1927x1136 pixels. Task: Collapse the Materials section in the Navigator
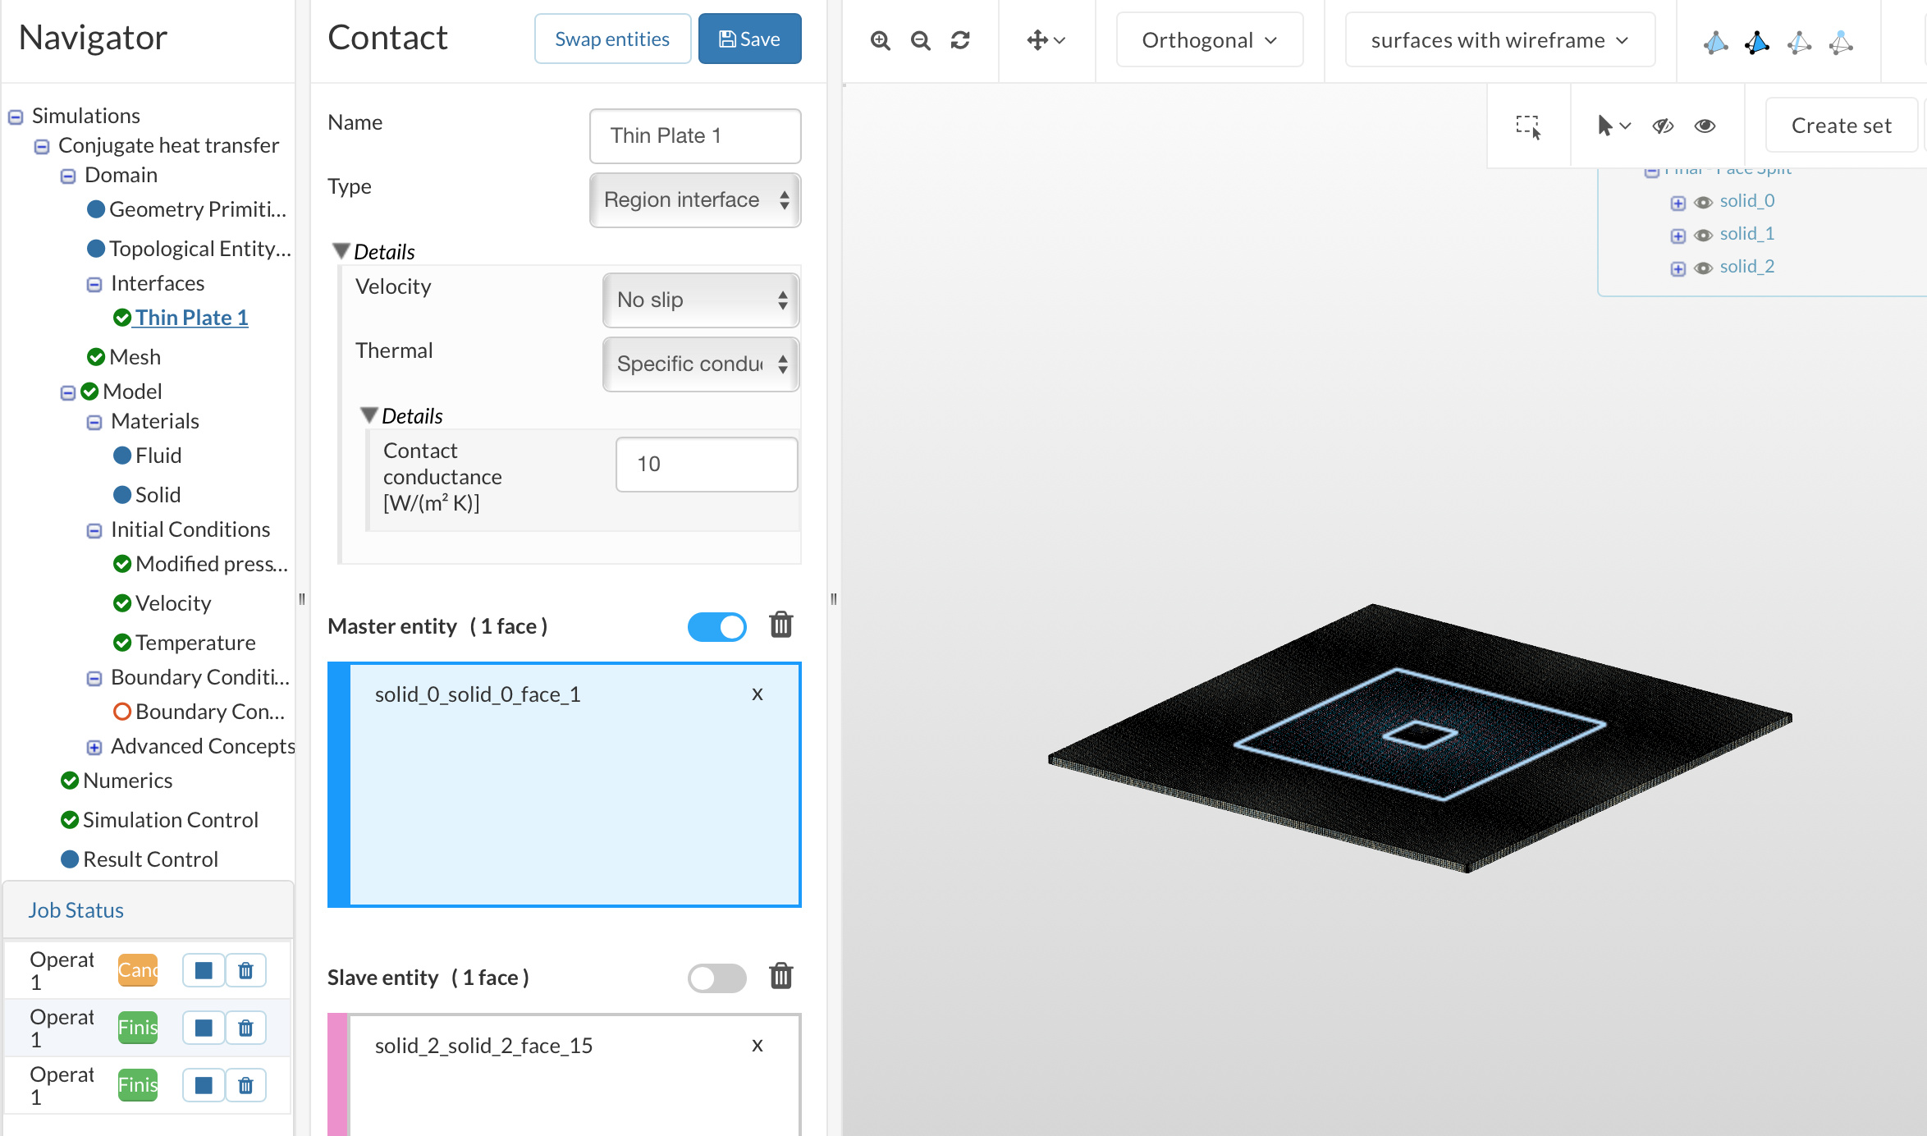94,421
